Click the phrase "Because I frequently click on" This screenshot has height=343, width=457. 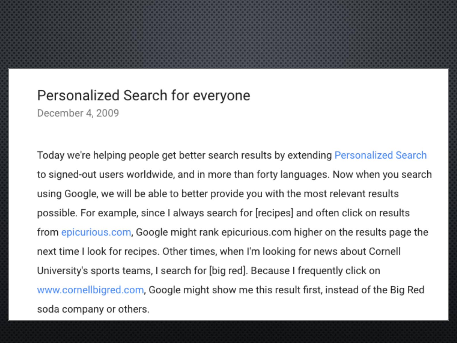pos(316,271)
